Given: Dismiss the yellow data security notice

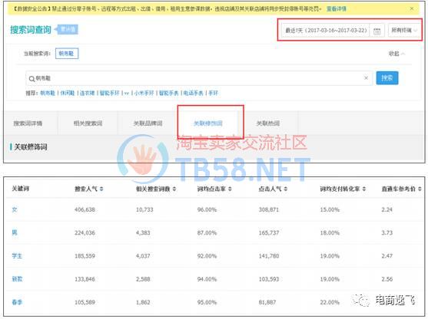Looking at the screenshot, I should point(412,8).
